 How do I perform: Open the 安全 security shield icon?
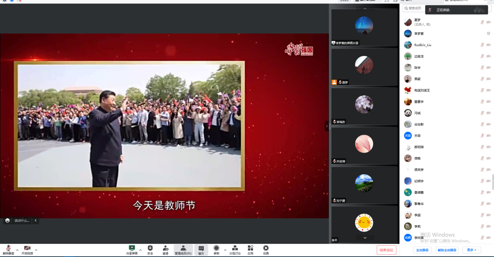[150, 248]
